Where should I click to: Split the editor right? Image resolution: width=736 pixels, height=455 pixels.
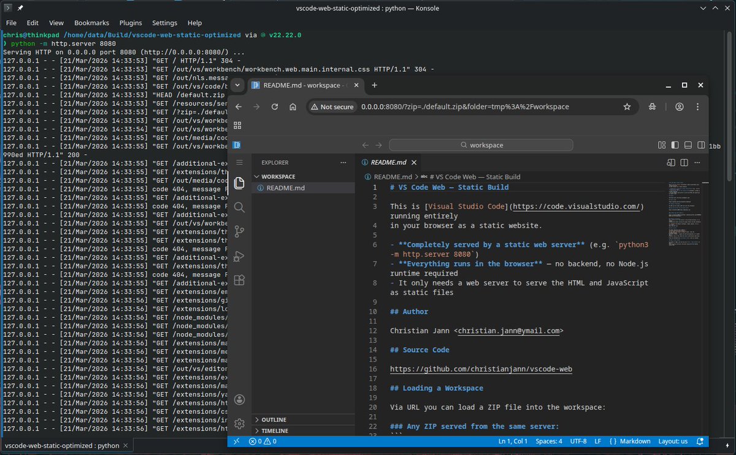click(x=684, y=162)
